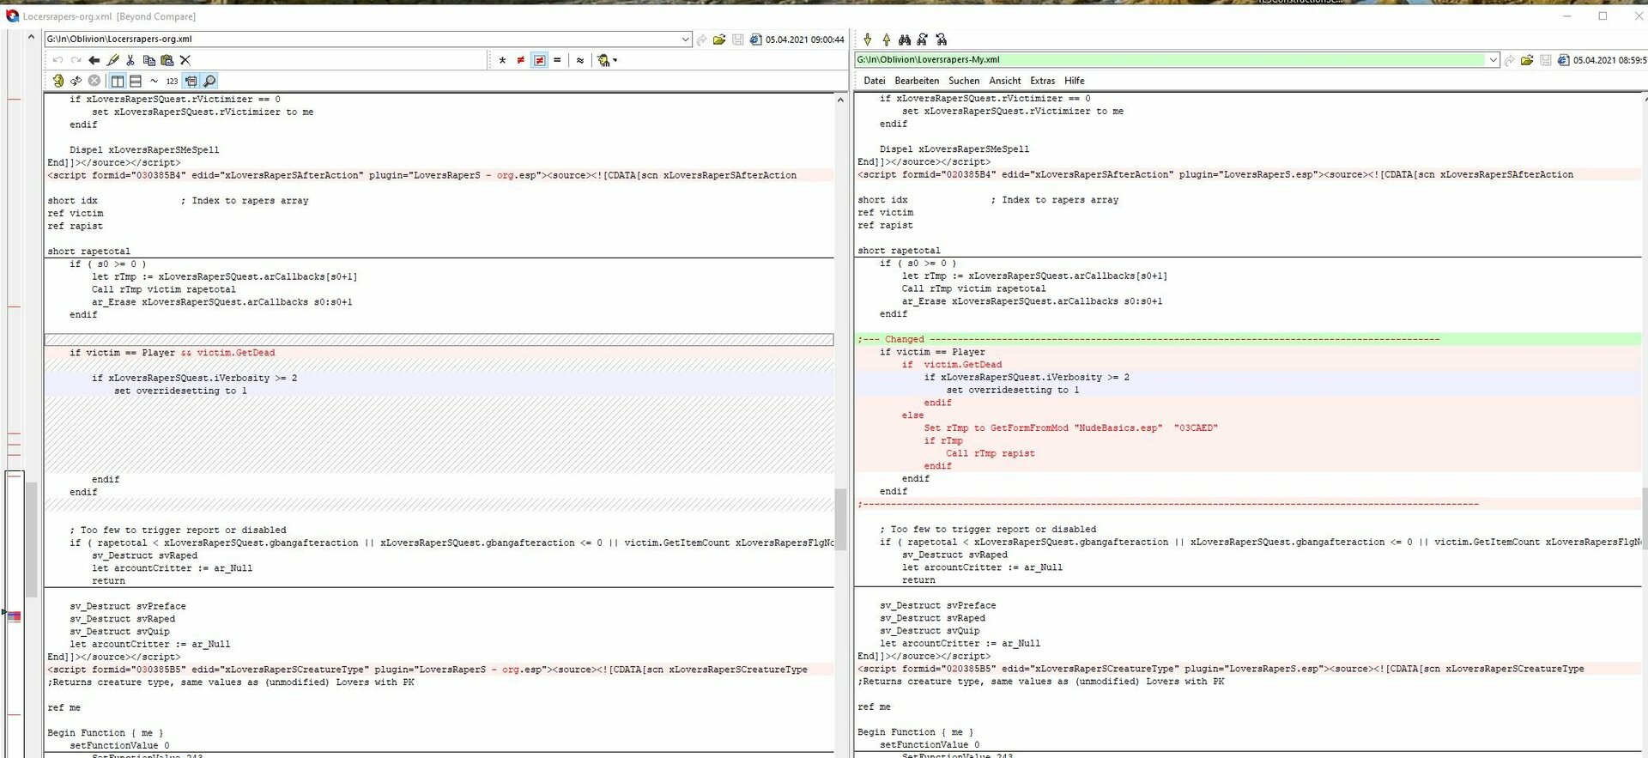Click the grey round stop icon
Screen dimensions: 1648x758
click(x=94, y=81)
